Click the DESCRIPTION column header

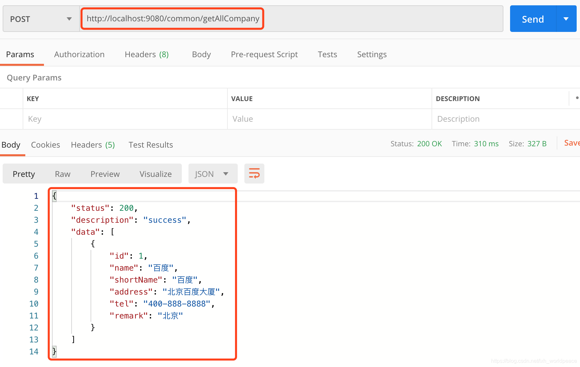click(x=458, y=99)
